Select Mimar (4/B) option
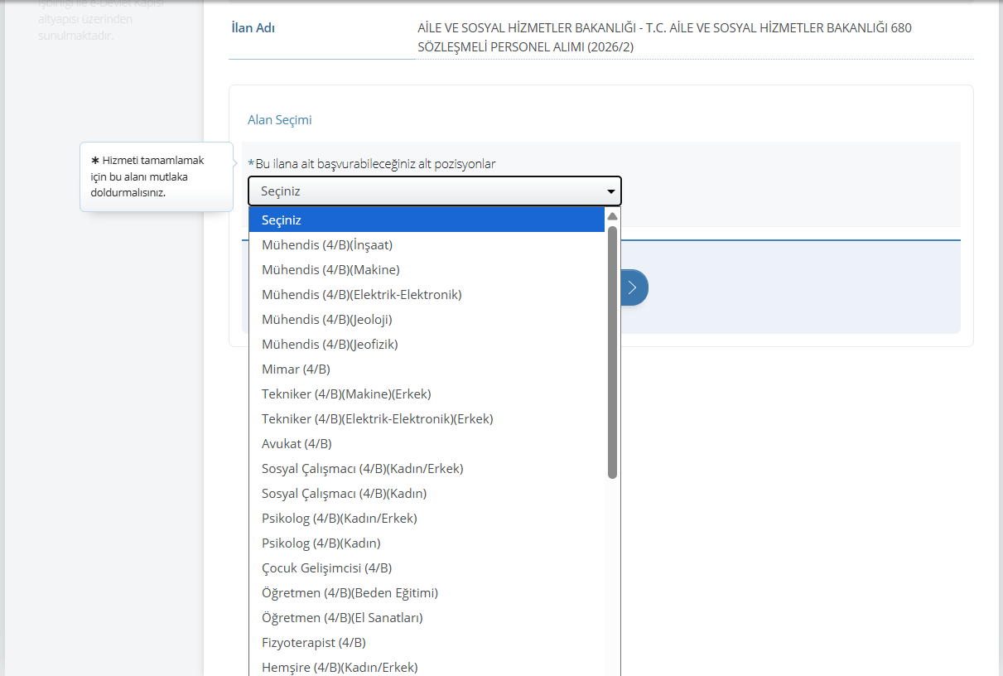Viewport: 1003px width, 676px height. pyautogui.click(x=427, y=369)
